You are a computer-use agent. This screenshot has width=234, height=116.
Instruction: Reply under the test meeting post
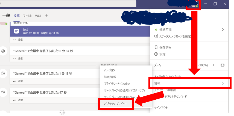[x=18, y=40]
